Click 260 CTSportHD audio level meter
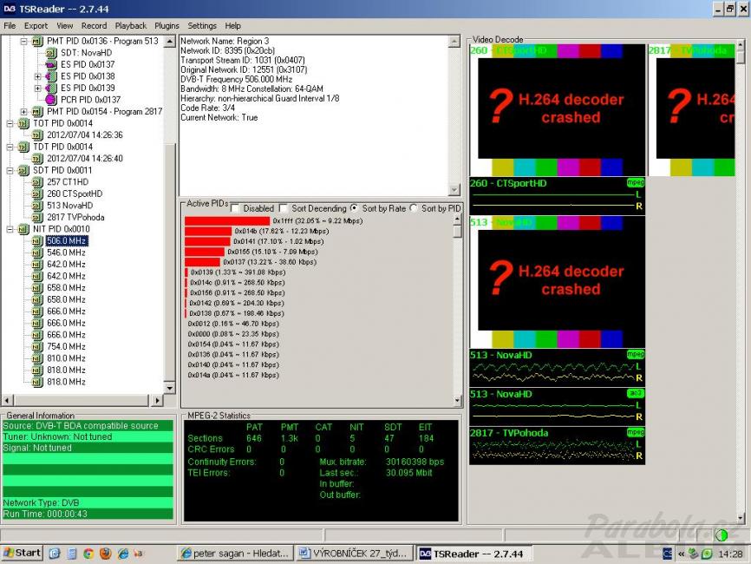Viewport: 751px width, 564px height. (x=557, y=196)
